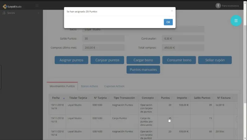Viewport: 247px width, 140px height.
Task: Select the Movimientos Puntos tab
Action: coord(62,86)
